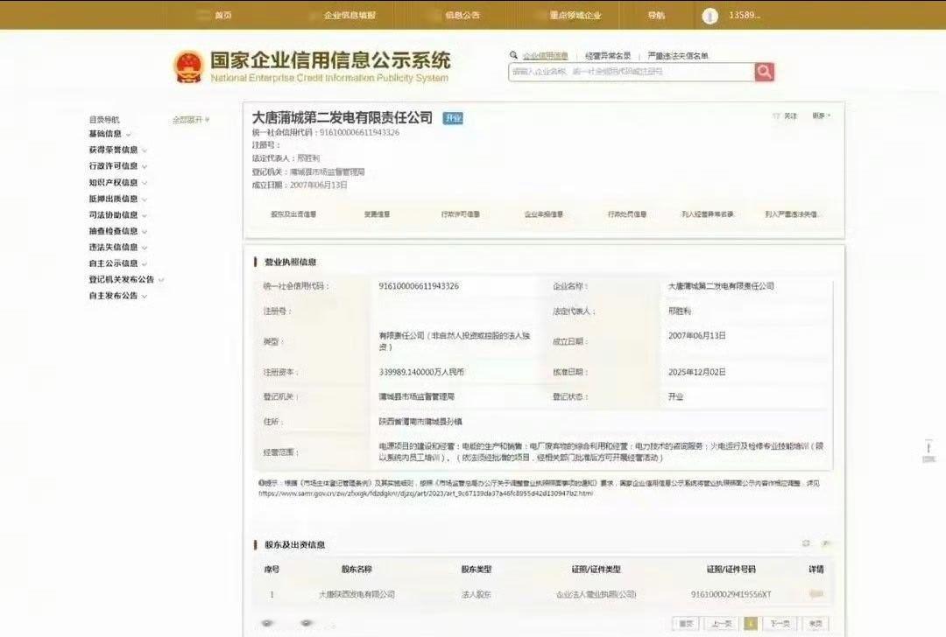Click the company title 大唐蒲城第二发电有限责任公司

342,117
